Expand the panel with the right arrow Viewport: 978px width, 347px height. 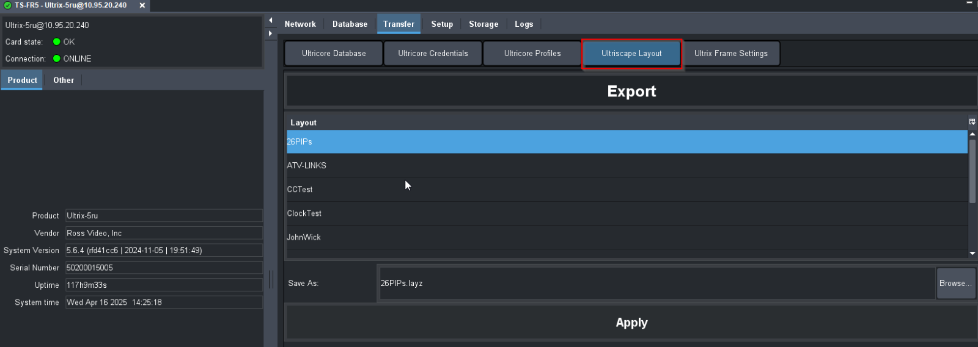(x=271, y=34)
